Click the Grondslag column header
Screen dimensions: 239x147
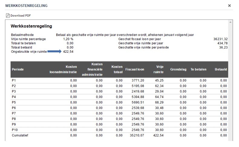pyautogui.click(x=178, y=69)
